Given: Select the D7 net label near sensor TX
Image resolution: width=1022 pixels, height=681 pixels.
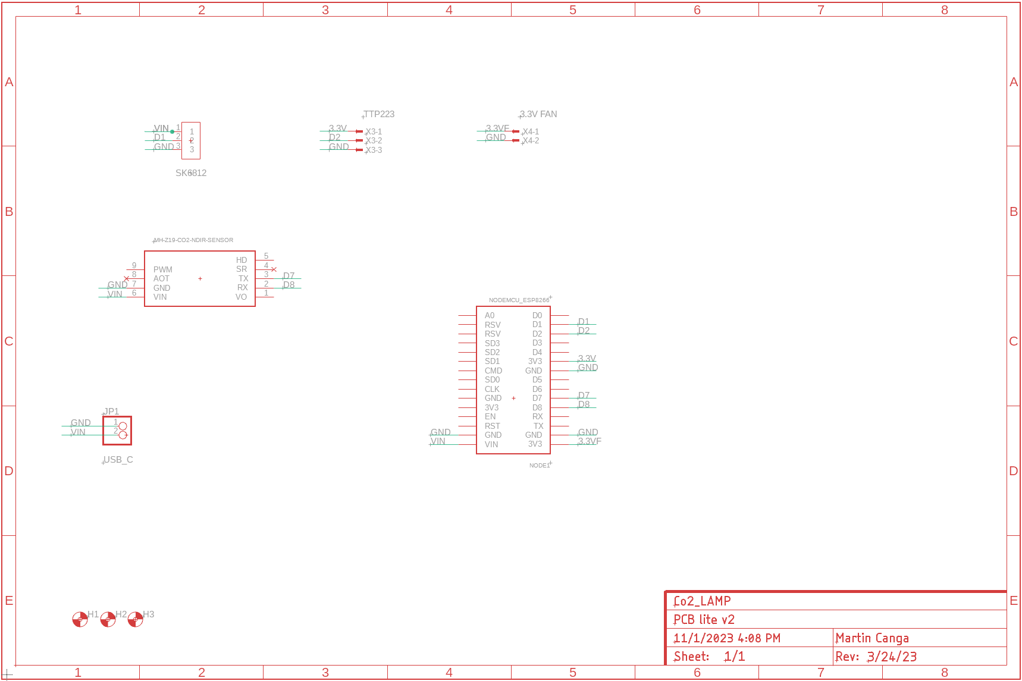Looking at the screenshot, I should tap(289, 275).
